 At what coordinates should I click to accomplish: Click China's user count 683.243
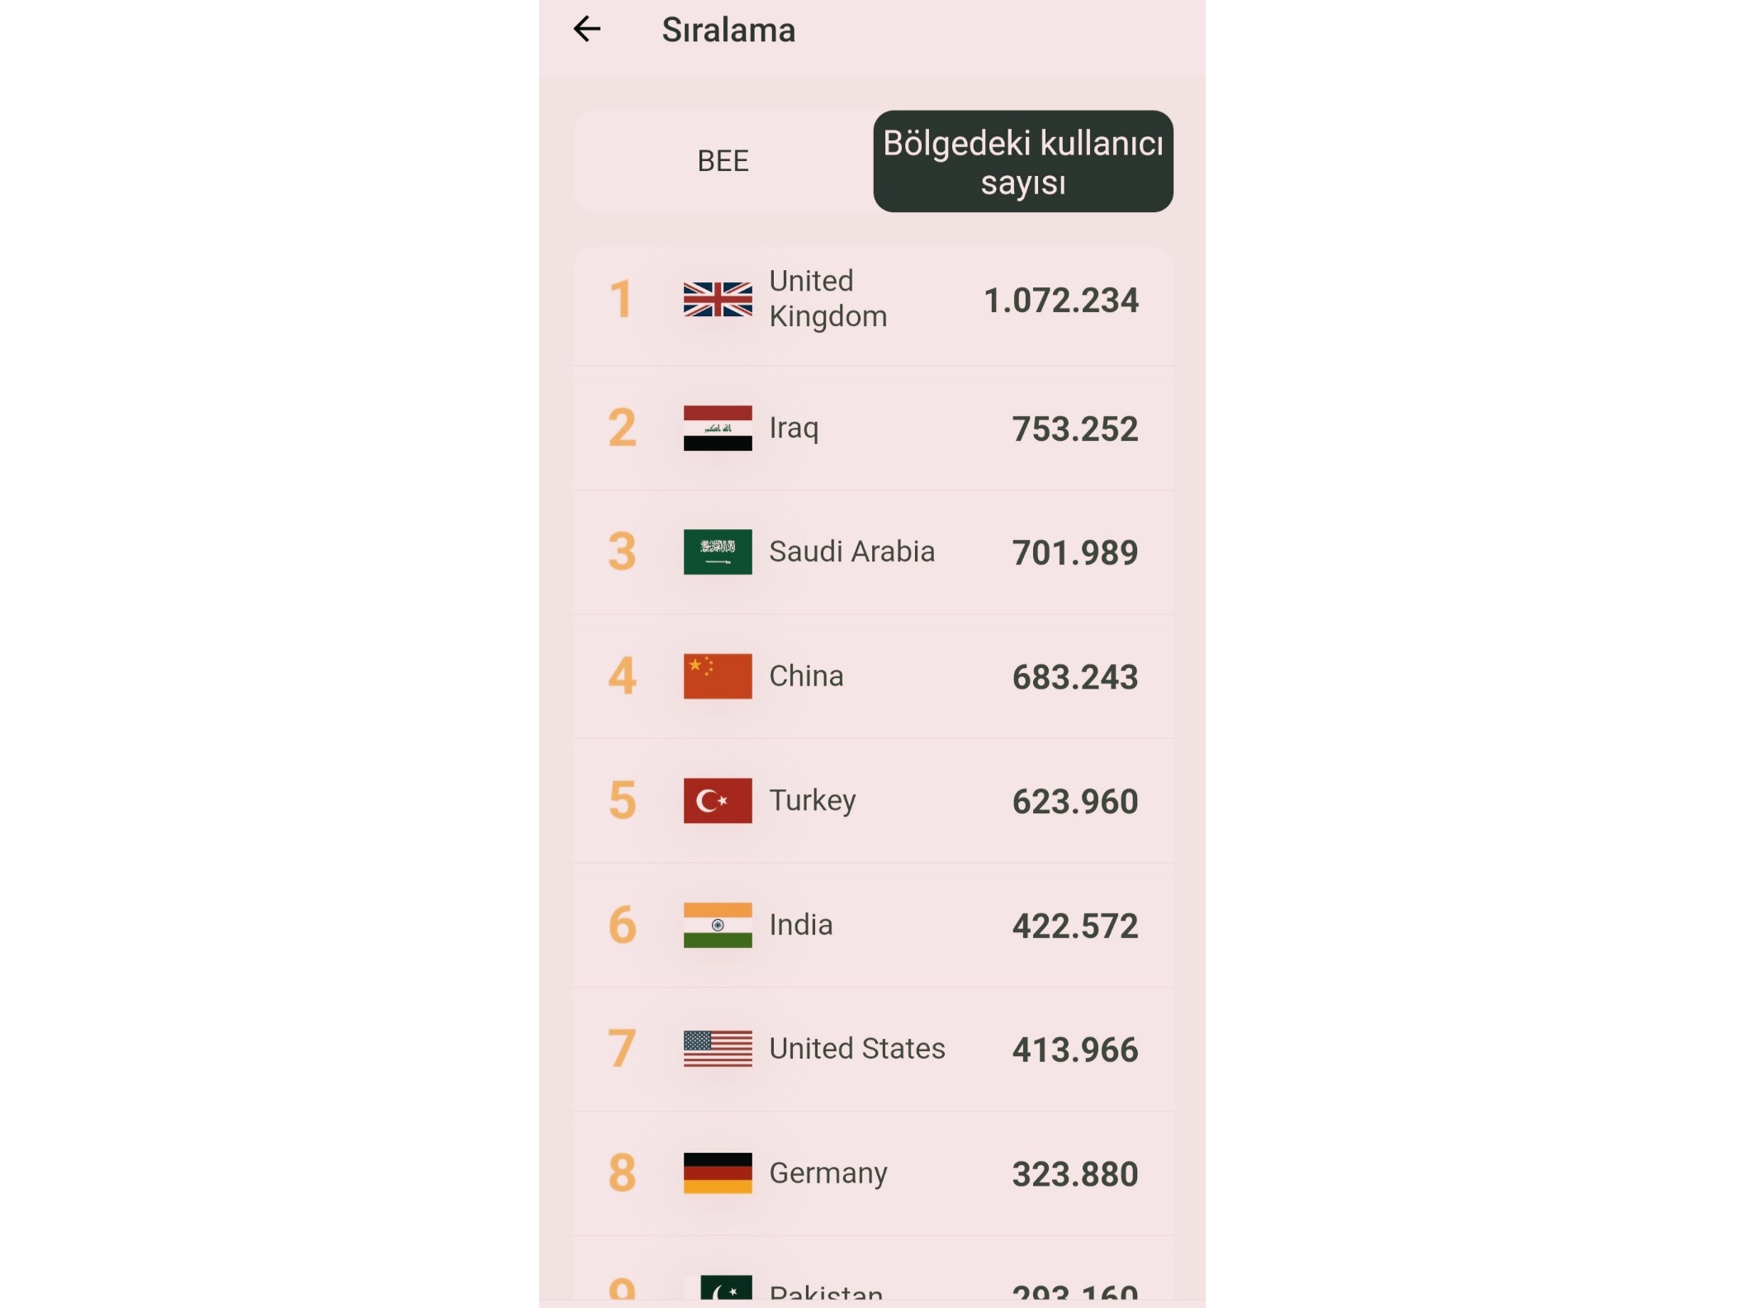1075,677
